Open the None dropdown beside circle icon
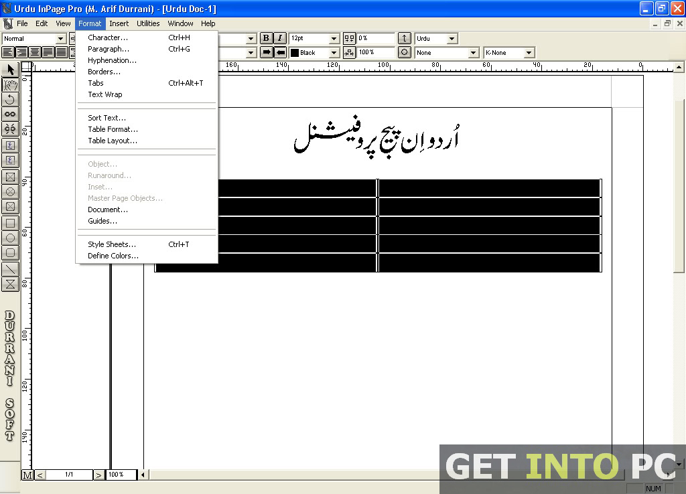The height and width of the screenshot is (494, 686). [x=473, y=53]
